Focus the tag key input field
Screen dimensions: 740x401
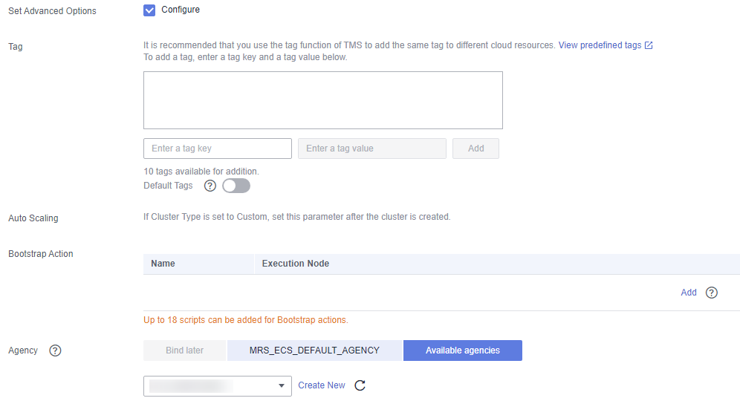218,149
